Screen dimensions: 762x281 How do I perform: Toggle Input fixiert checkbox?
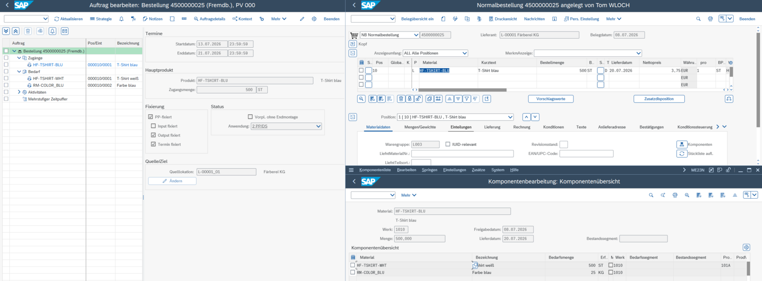pos(153,126)
